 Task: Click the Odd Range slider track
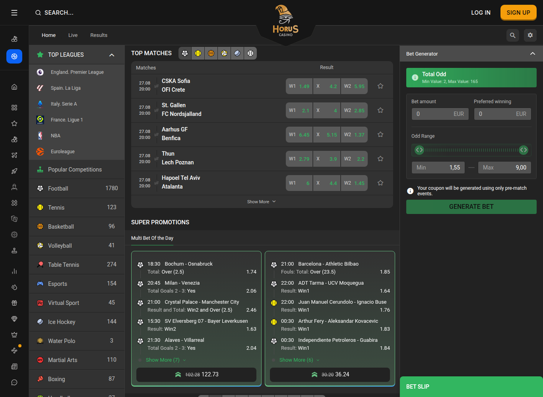pos(471,150)
